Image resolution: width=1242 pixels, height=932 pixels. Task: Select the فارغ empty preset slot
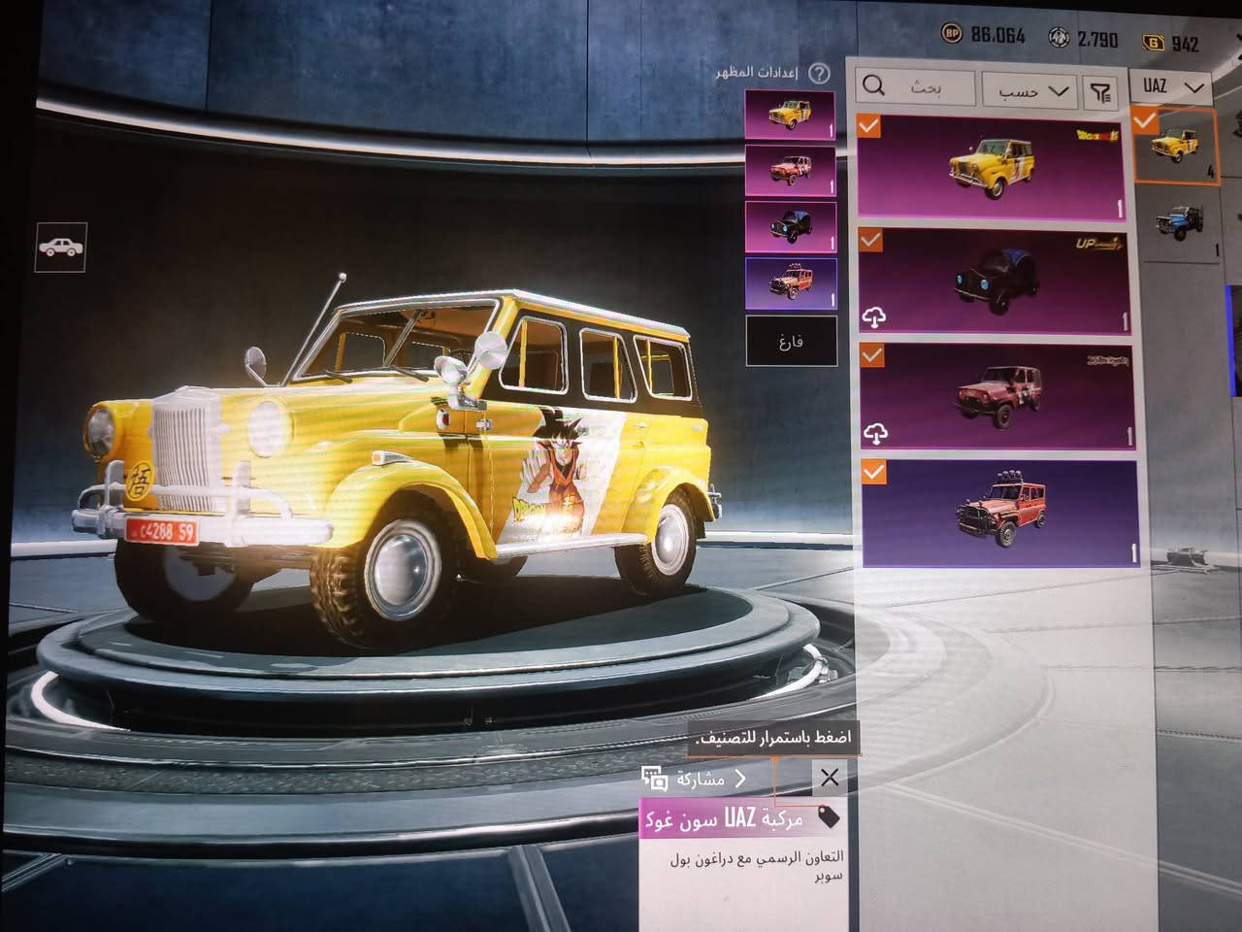click(791, 341)
